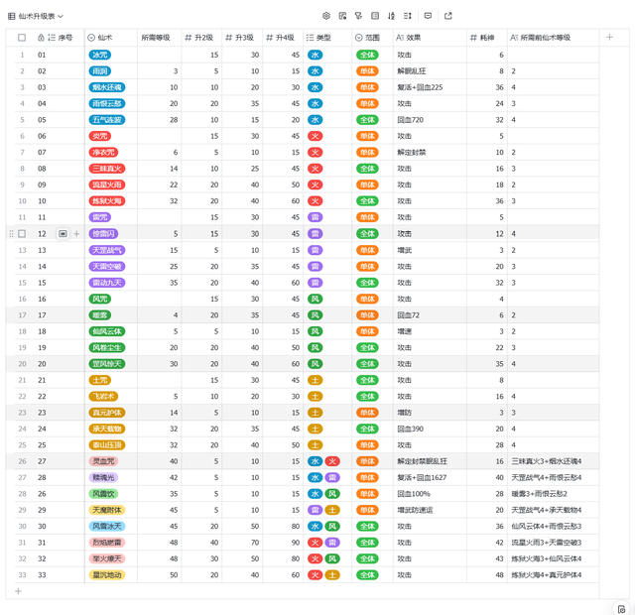
Task: Click the plus icon beside row 12
Action: click(76, 234)
